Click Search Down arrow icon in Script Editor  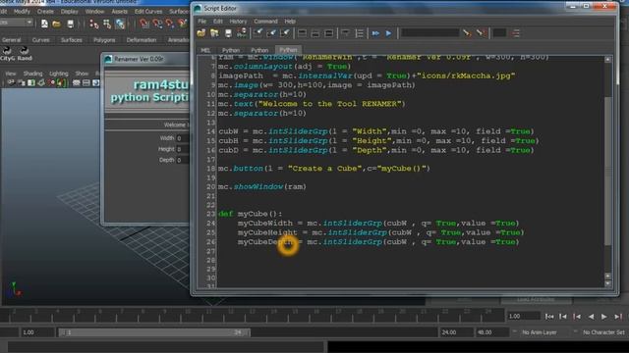tap(467, 33)
